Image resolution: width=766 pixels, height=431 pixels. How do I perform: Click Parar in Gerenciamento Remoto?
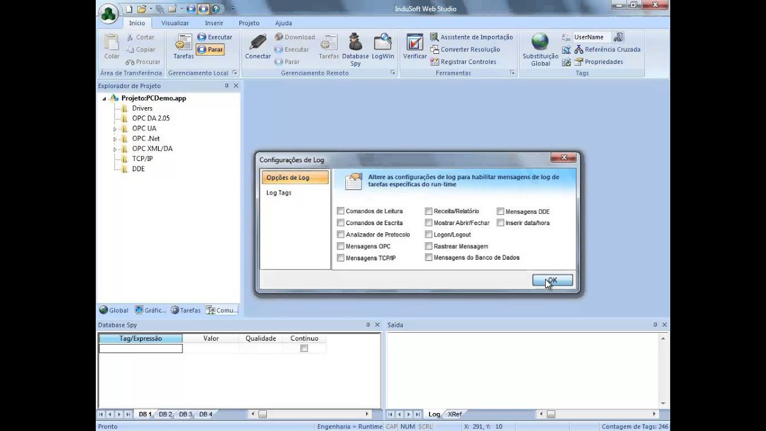coord(287,62)
